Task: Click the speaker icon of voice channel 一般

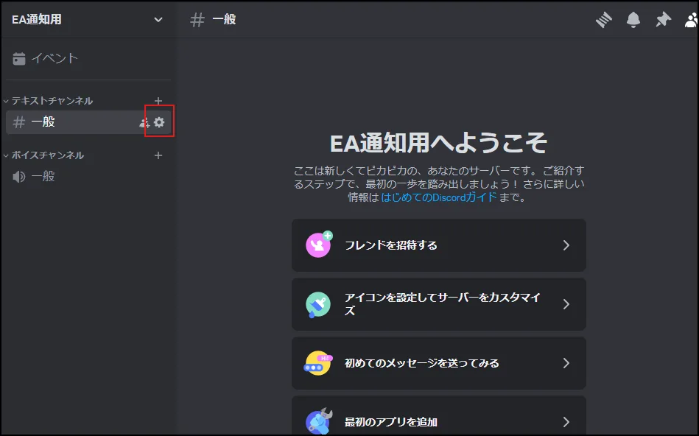Action: point(18,177)
